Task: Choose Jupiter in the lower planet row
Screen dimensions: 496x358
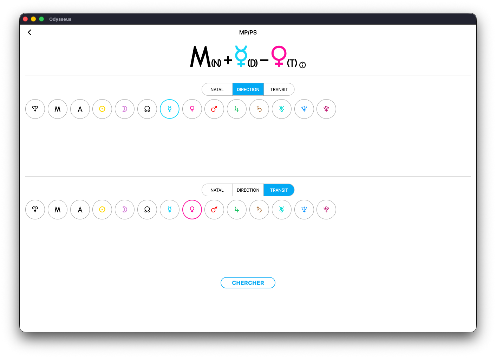Action: point(237,210)
